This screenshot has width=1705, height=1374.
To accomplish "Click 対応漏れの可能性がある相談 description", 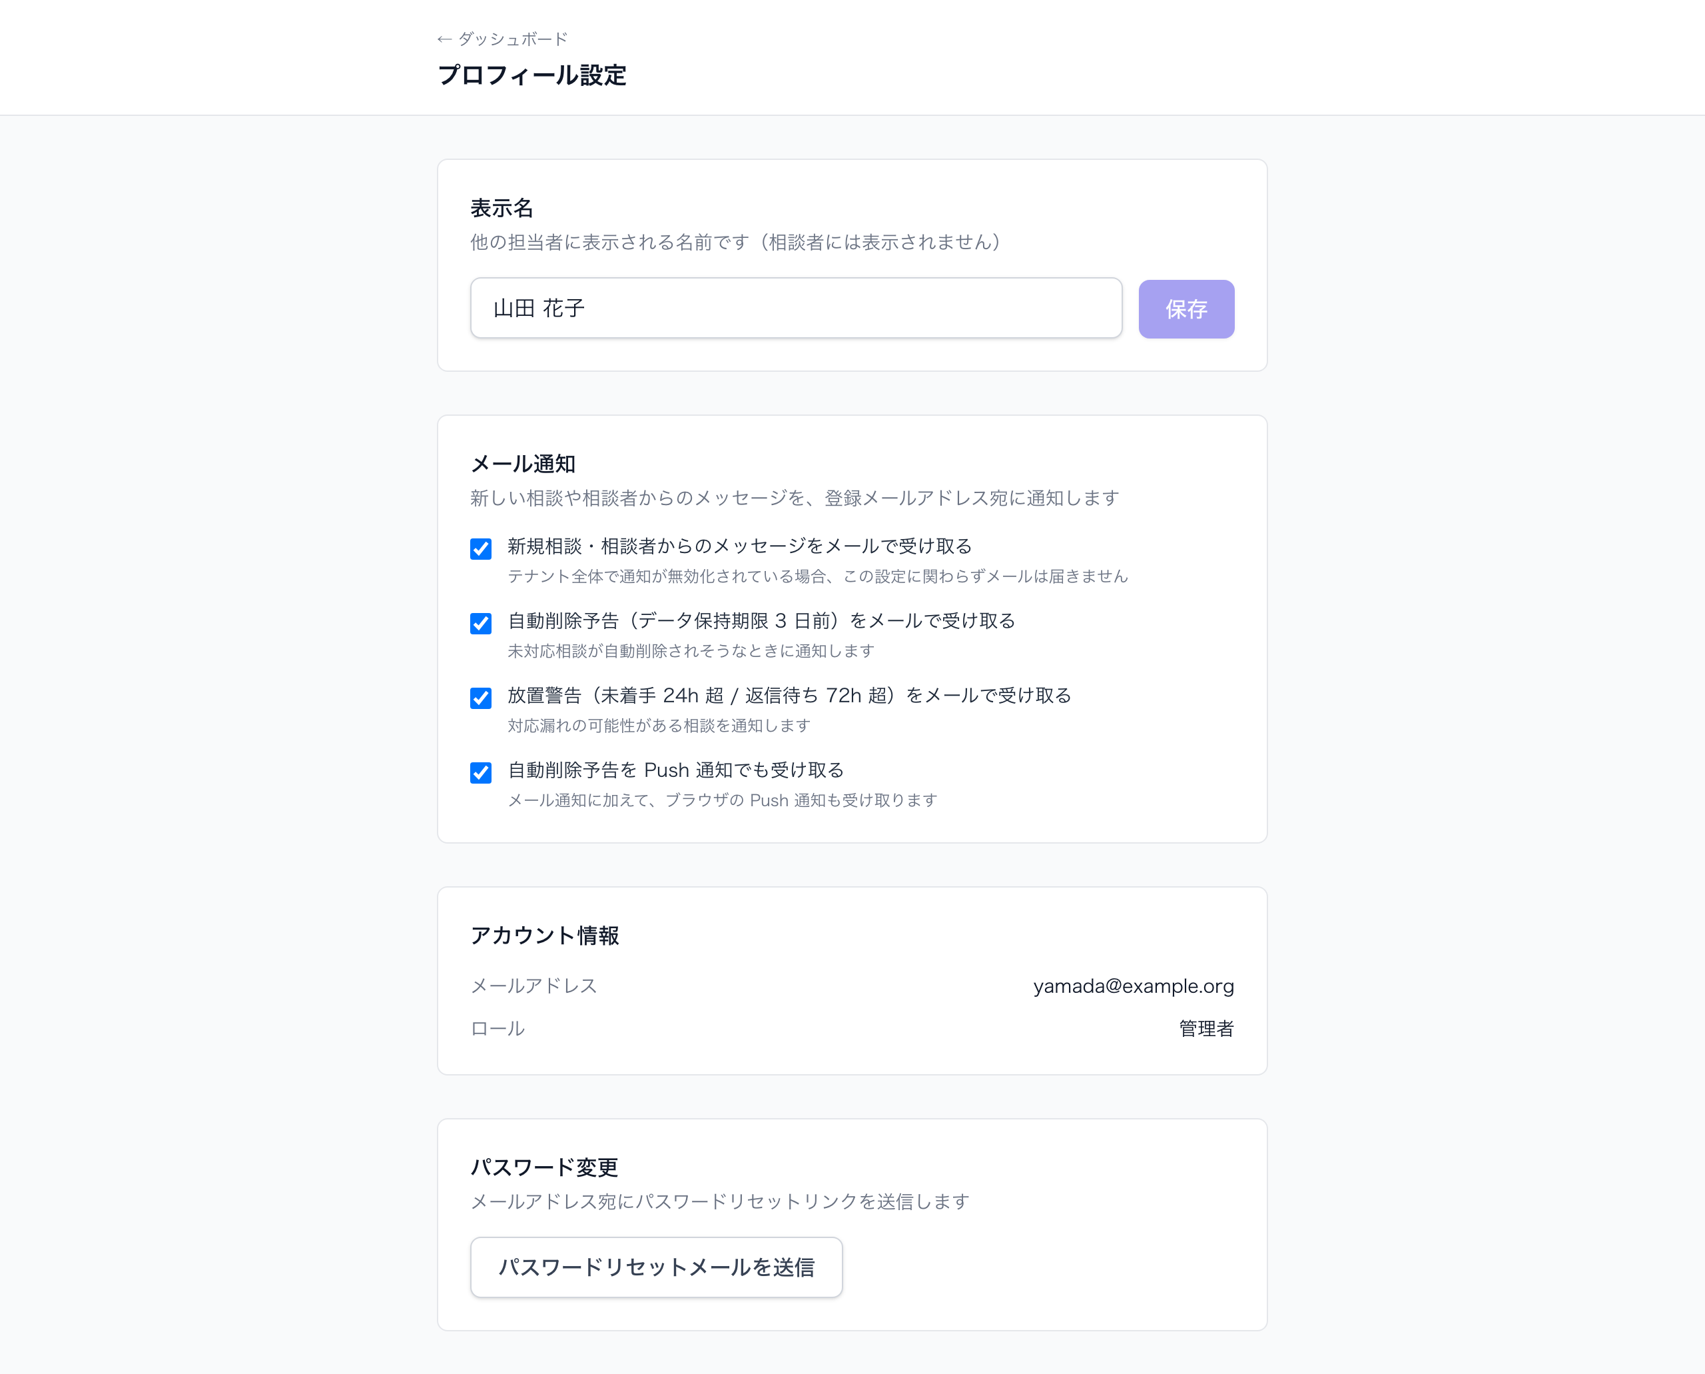I will coord(659,725).
